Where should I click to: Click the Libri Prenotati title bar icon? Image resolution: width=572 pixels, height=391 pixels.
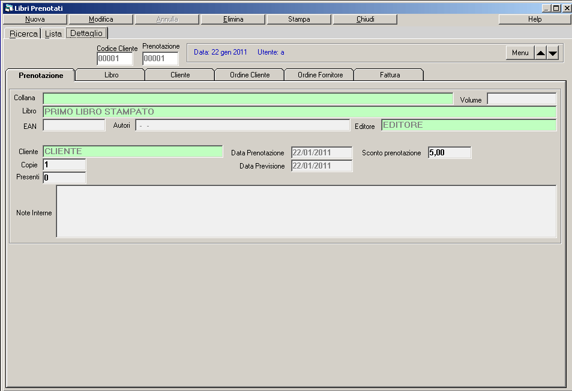[x=8, y=8]
